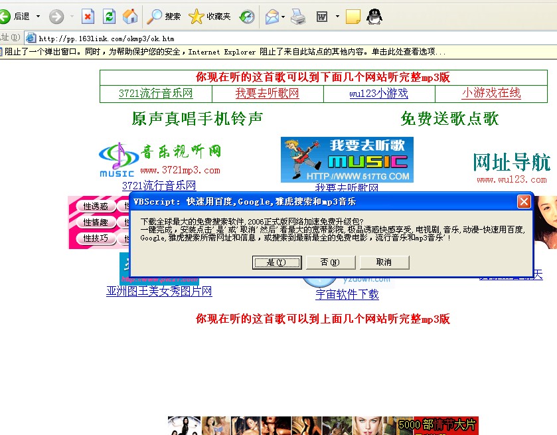Viewport: 557px width, 435px height.
Task: Click the popup-blocked information bar
Action: (279, 52)
